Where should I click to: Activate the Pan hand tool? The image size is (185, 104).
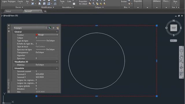(x=181, y=57)
